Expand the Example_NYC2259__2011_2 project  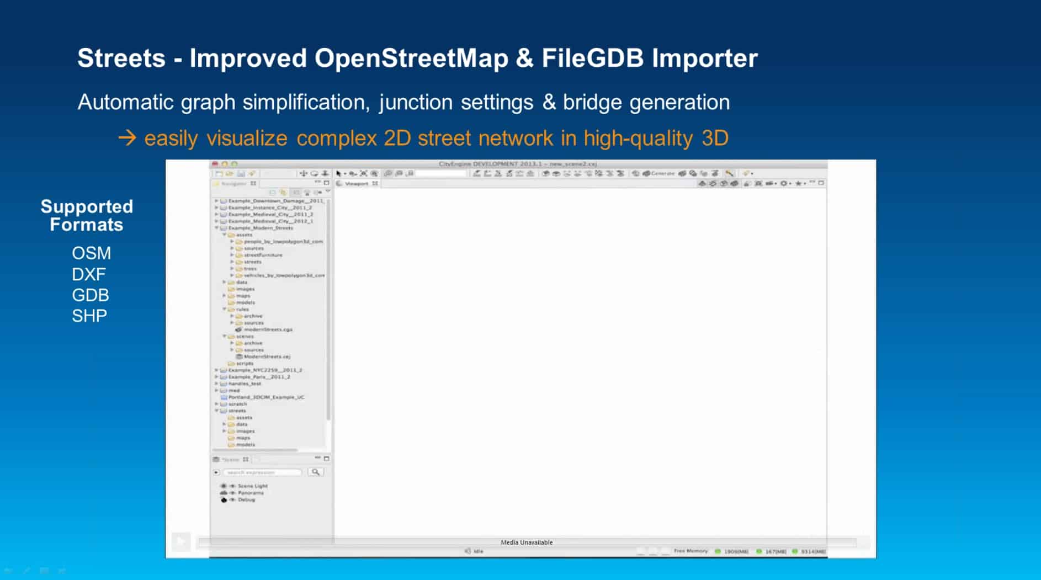(x=216, y=370)
